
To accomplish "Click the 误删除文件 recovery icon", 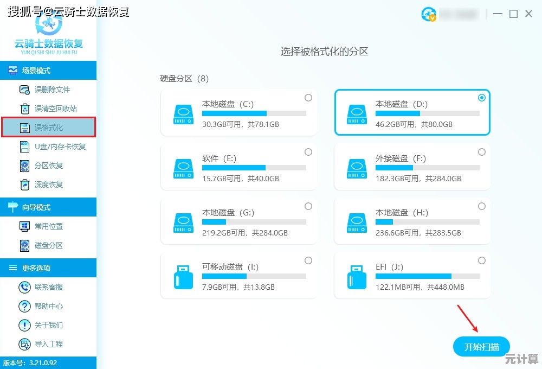I will 24,90.
